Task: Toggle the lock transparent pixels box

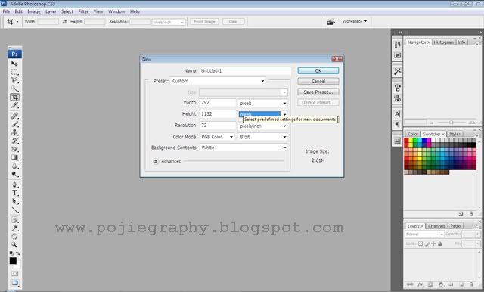Action: click(420, 244)
